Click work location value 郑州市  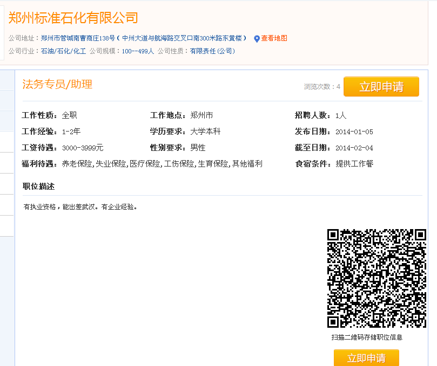tap(201, 115)
